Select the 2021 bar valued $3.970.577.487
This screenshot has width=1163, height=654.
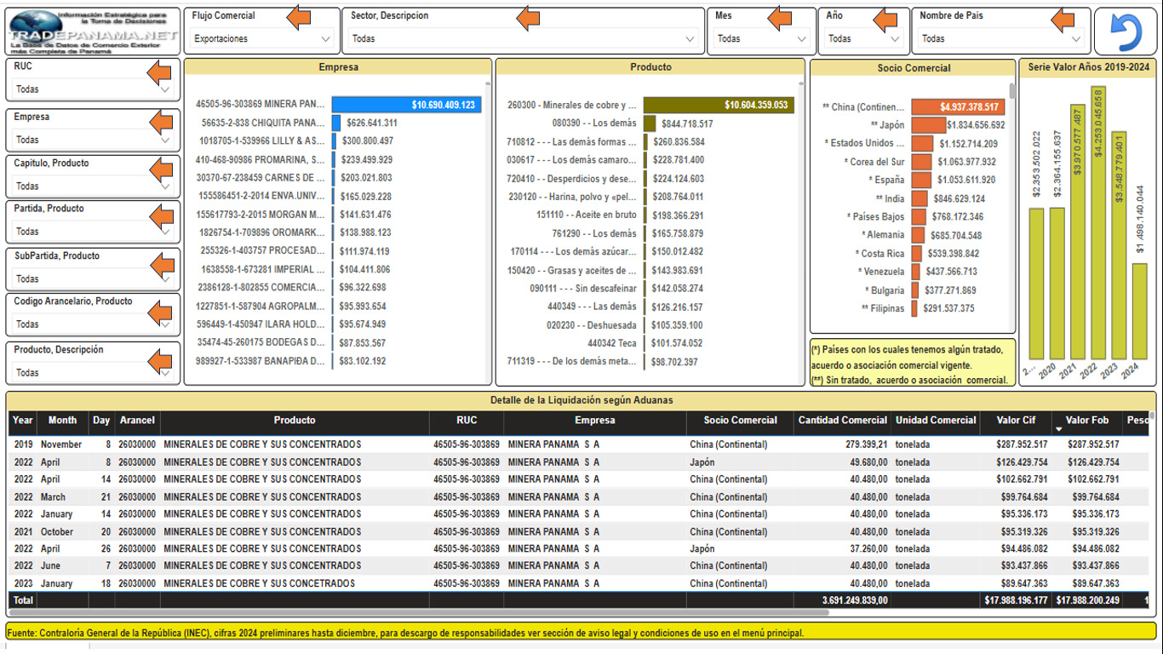point(1078,232)
